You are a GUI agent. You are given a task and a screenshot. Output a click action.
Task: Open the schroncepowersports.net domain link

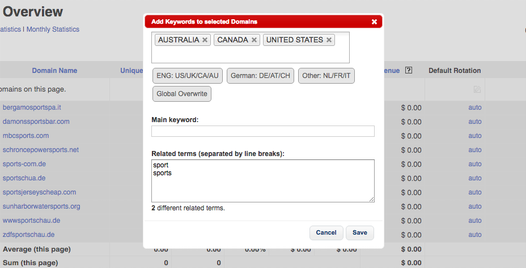click(40, 150)
